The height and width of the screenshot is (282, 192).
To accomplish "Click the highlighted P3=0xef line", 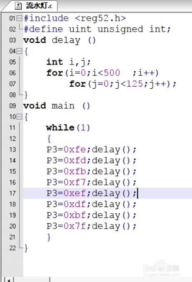I will 108,193.
